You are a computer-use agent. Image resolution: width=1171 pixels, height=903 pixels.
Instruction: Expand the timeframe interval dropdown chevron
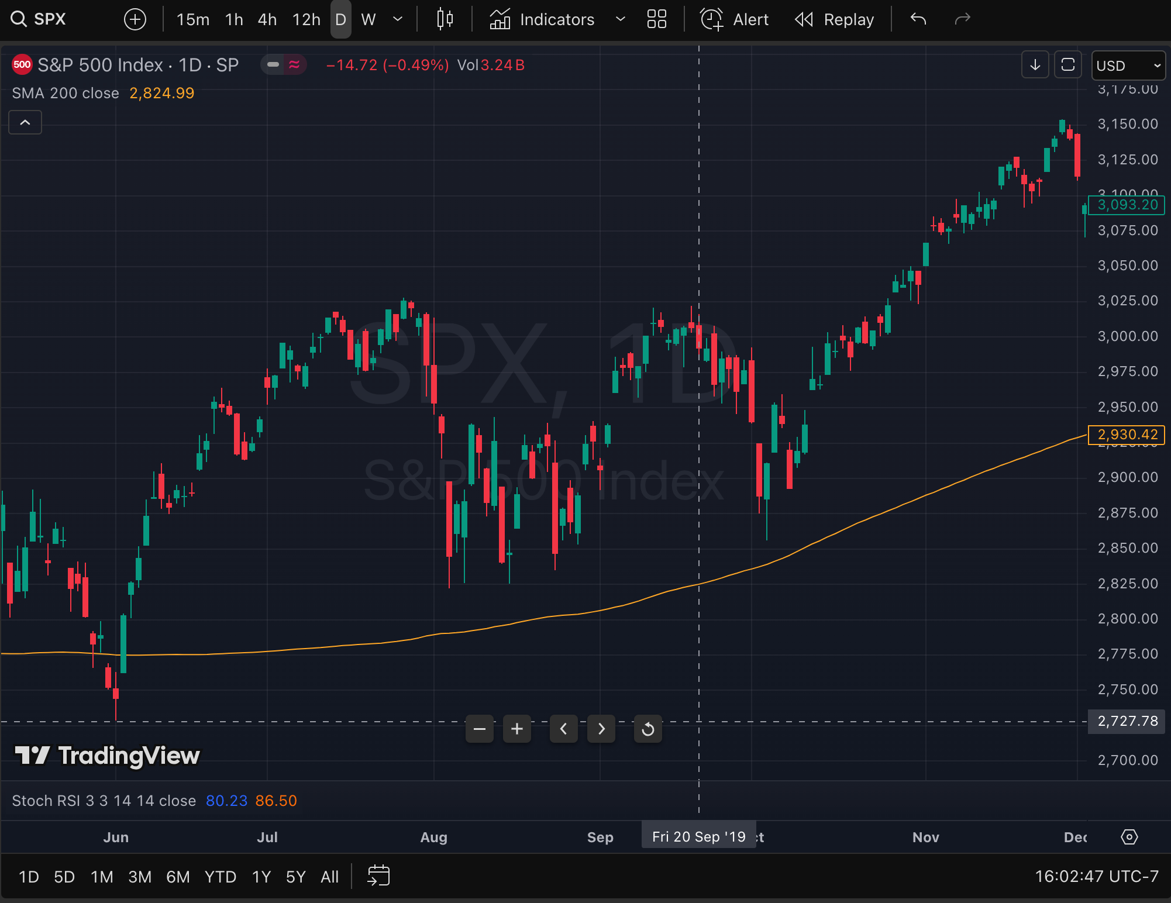tap(398, 19)
